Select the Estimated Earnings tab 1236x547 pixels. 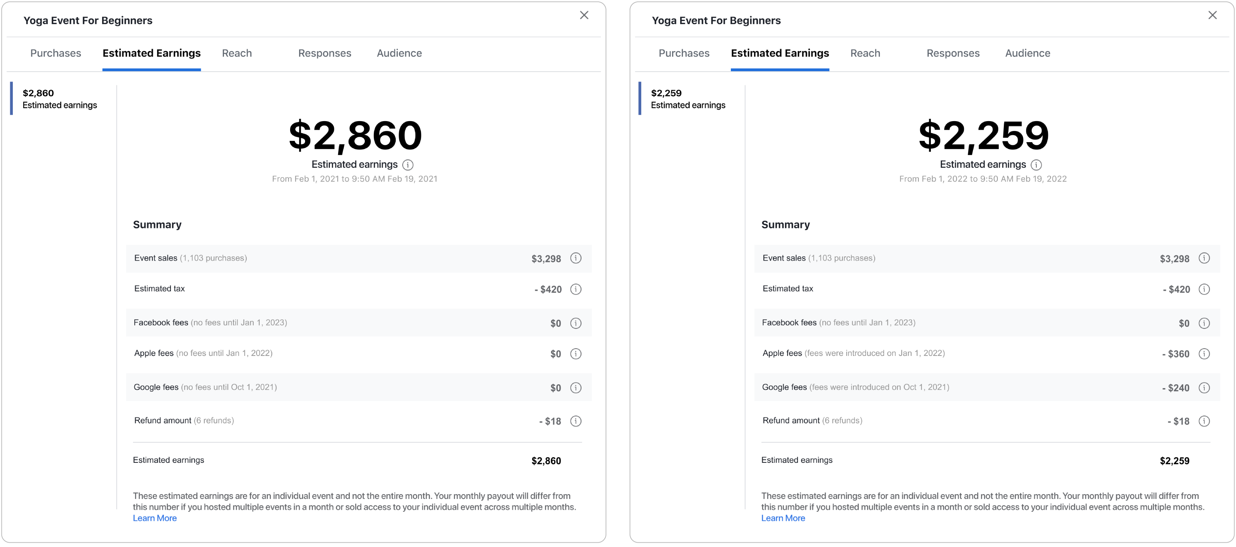[x=151, y=53]
